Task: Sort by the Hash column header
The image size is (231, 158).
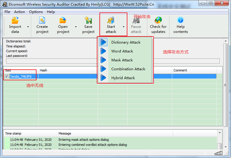Action: pos(68,70)
